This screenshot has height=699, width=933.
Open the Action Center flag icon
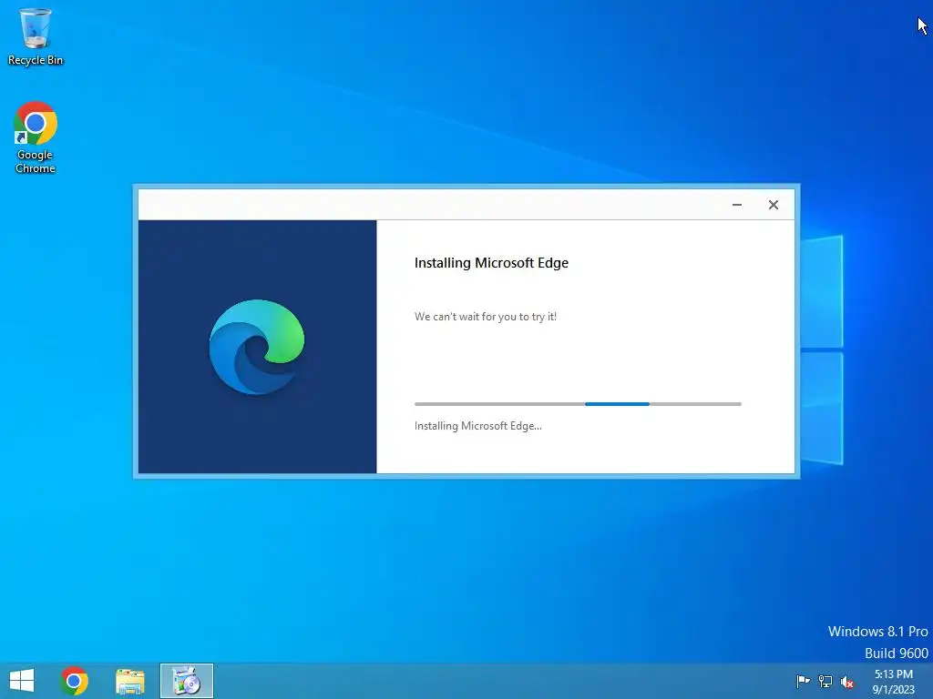coord(803,681)
